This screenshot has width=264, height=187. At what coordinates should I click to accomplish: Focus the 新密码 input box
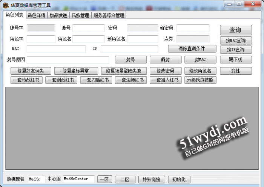[193, 28]
